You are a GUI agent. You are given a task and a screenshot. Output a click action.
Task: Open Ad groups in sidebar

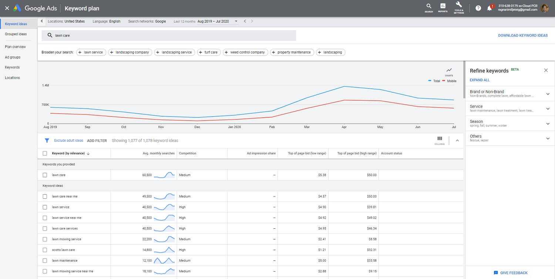pyautogui.click(x=13, y=57)
